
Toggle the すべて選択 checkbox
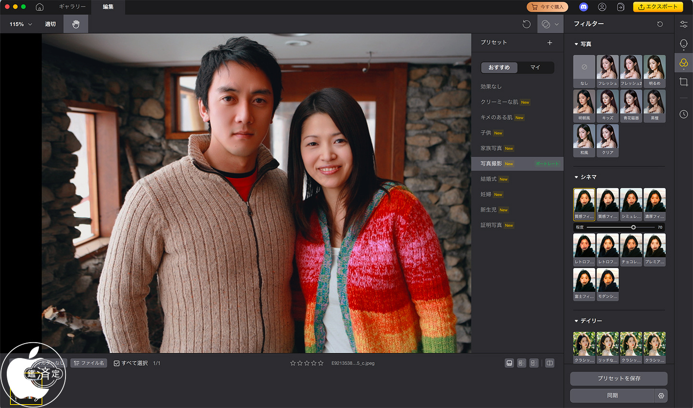116,363
